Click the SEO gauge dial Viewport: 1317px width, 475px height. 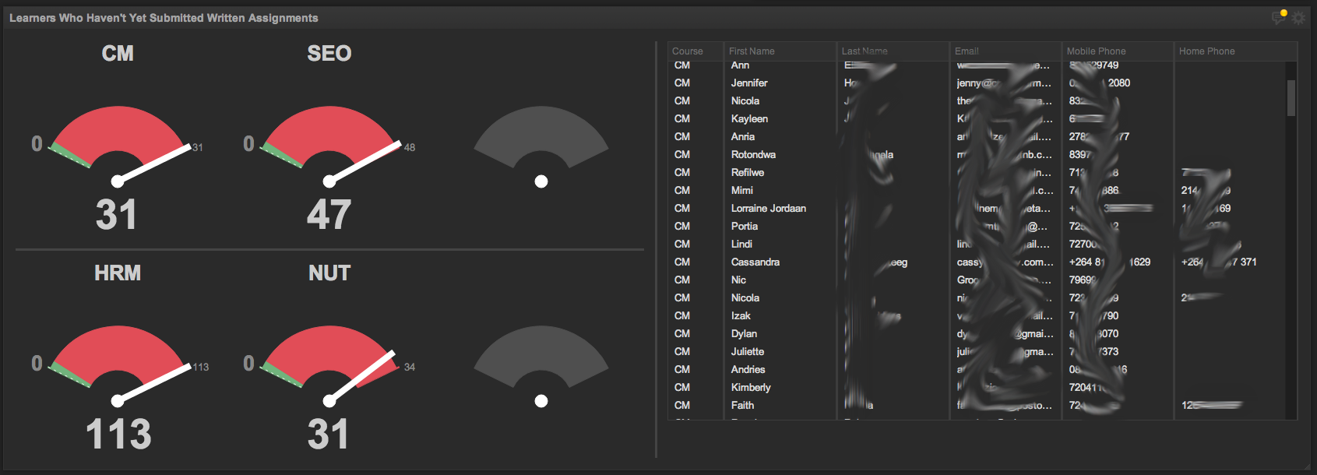tap(330, 146)
